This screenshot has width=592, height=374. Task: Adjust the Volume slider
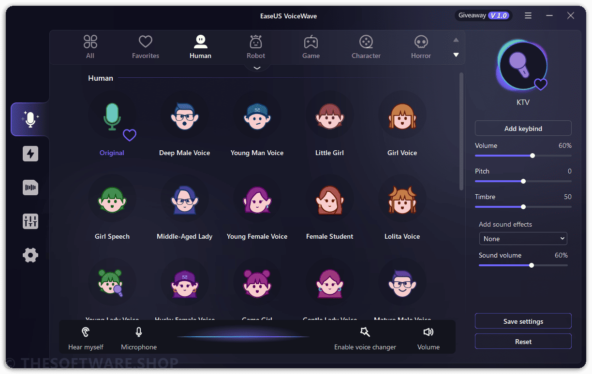tap(523, 156)
